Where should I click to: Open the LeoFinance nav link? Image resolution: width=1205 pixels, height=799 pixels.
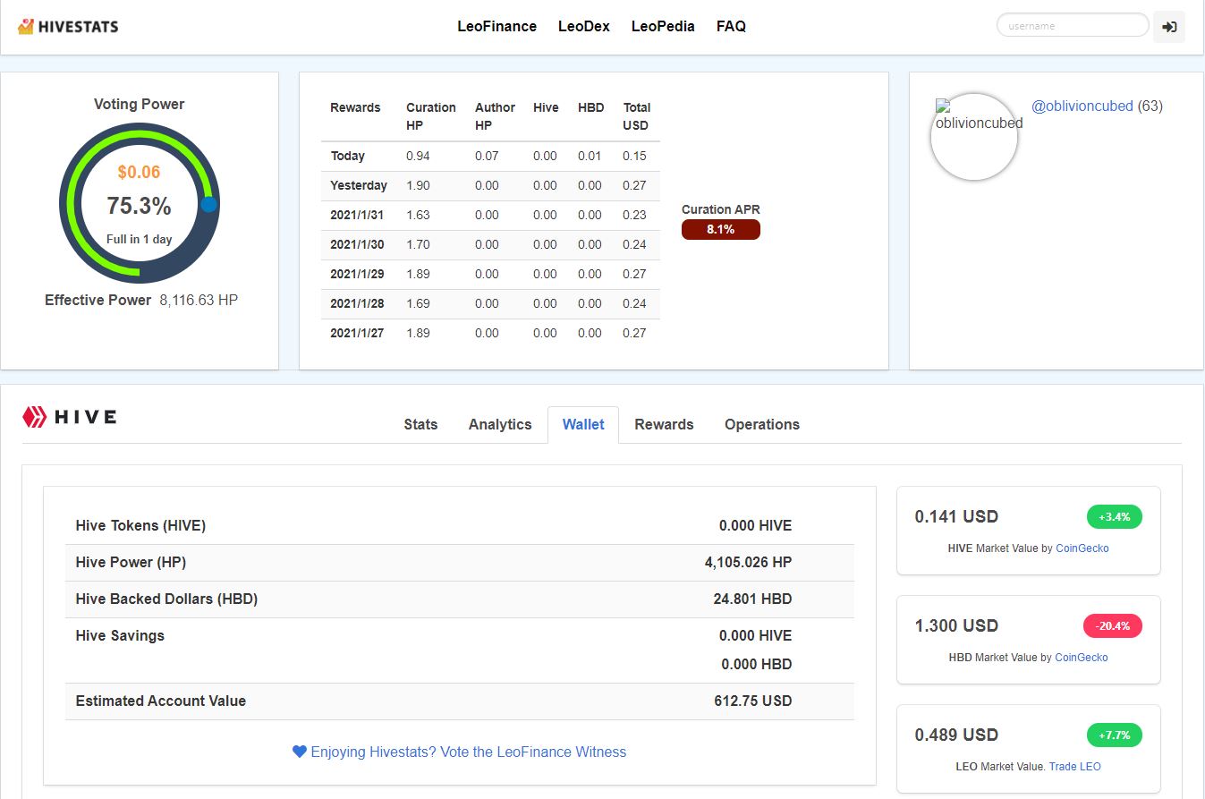tap(496, 26)
